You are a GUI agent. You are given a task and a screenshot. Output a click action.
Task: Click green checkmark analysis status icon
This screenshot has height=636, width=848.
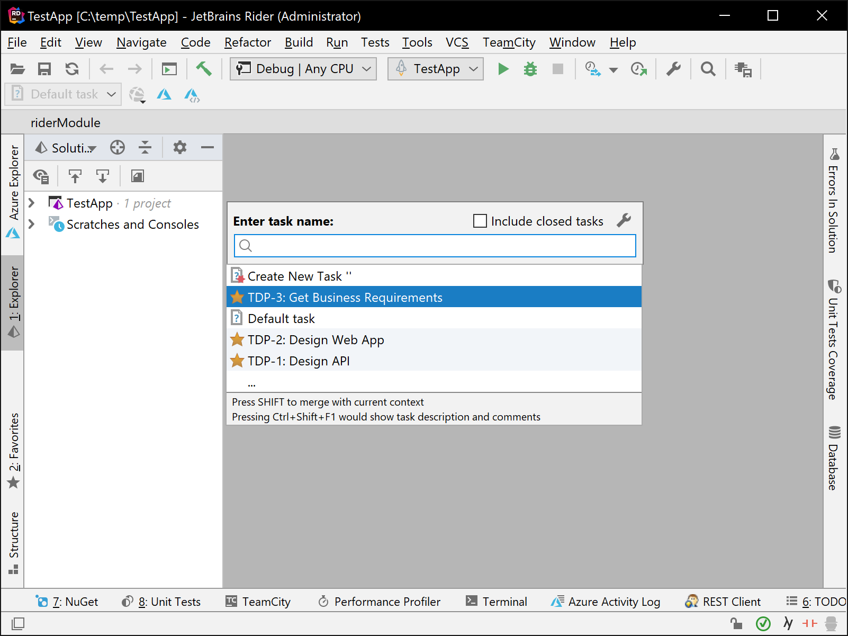763,624
